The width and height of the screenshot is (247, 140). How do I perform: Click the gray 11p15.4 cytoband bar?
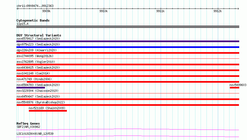(128, 27)
